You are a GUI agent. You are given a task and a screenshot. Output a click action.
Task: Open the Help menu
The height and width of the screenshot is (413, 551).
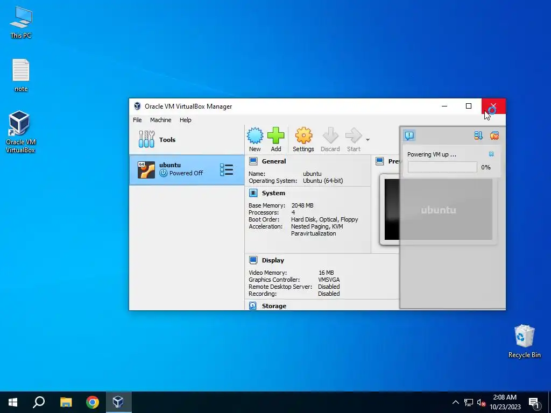185,120
